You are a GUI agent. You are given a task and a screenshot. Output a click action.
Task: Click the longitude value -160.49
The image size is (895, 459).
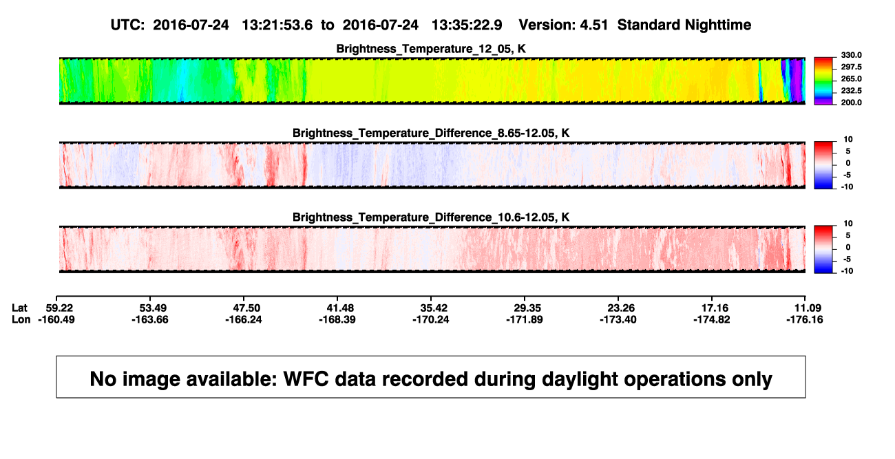click(56, 319)
